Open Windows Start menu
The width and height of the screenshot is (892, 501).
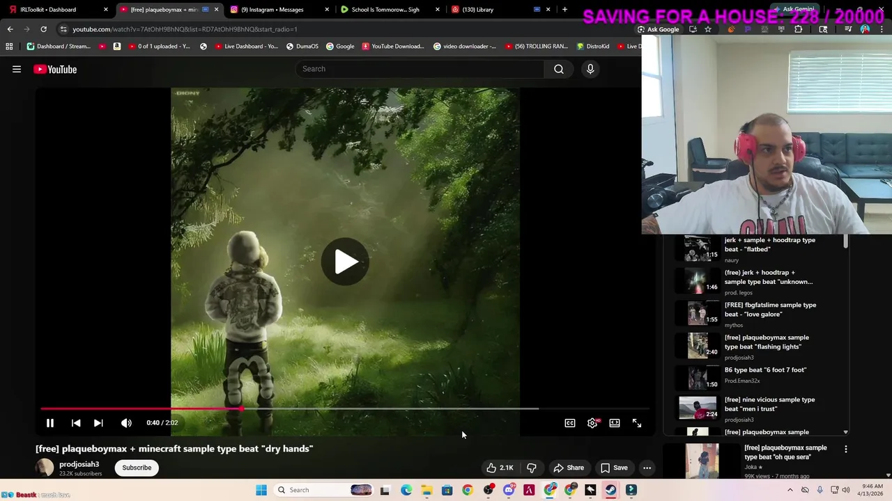pyautogui.click(x=261, y=490)
